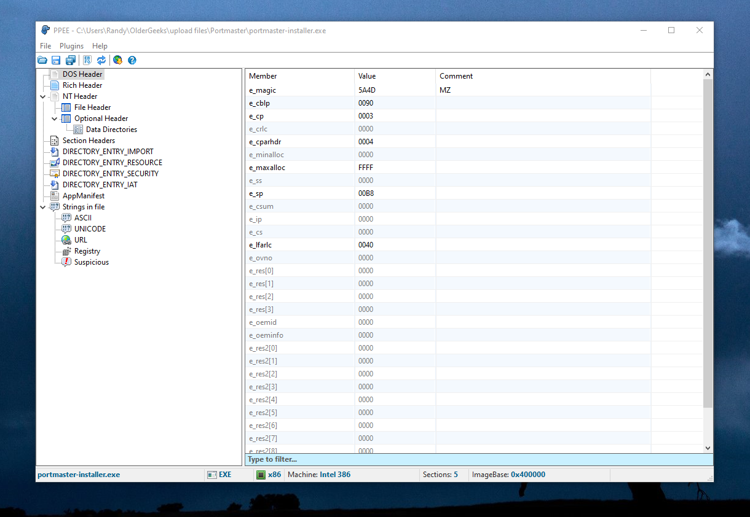Click the Registry tree icon
The height and width of the screenshot is (517, 750).
pos(66,251)
